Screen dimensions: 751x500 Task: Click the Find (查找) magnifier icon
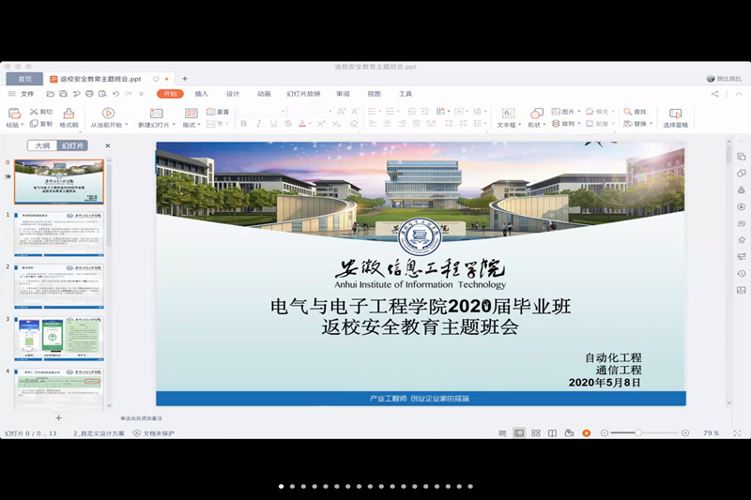(627, 112)
